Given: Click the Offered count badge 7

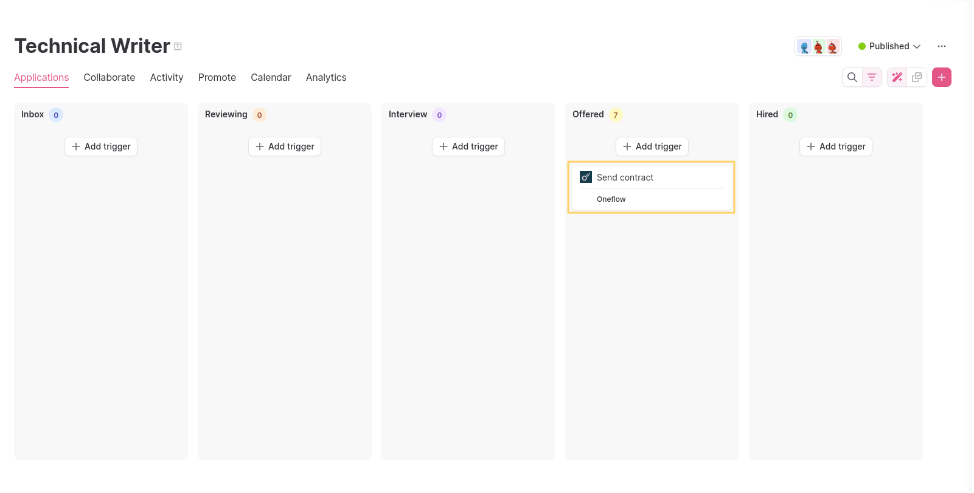Looking at the screenshot, I should (616, 115).
